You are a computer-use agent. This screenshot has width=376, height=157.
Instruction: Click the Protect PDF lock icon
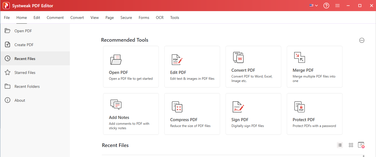point(299,107)
